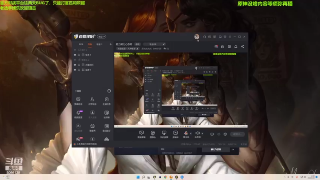Add a 直播屏幕 screen capture source
The width and height of the screenshot is (320, 180).
(x=141, y=134)
